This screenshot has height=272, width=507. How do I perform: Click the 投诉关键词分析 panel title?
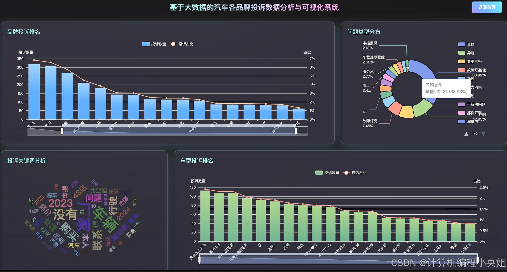pos(26,161)
